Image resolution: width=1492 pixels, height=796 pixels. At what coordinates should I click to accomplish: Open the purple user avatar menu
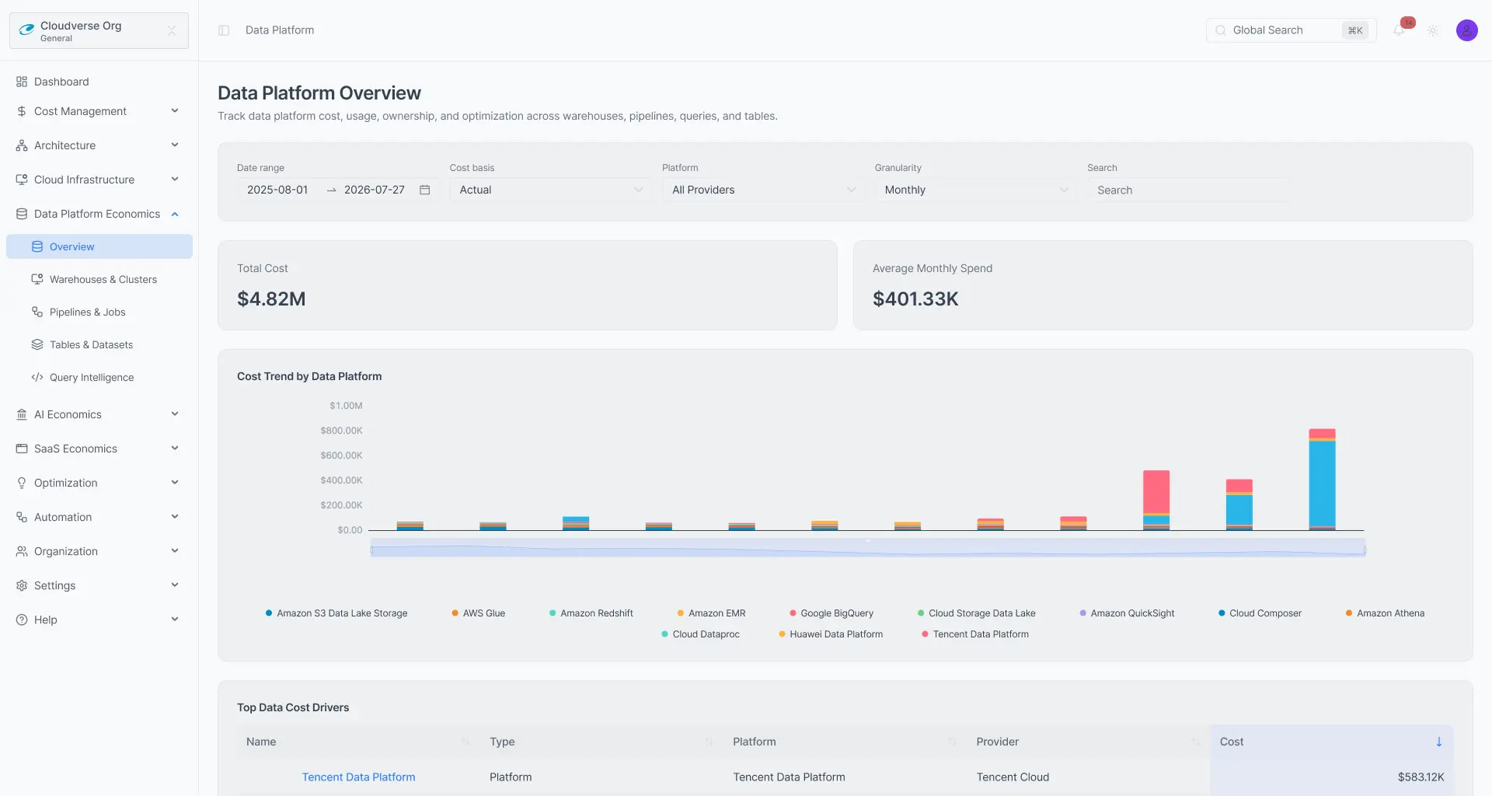[1466, 30]
